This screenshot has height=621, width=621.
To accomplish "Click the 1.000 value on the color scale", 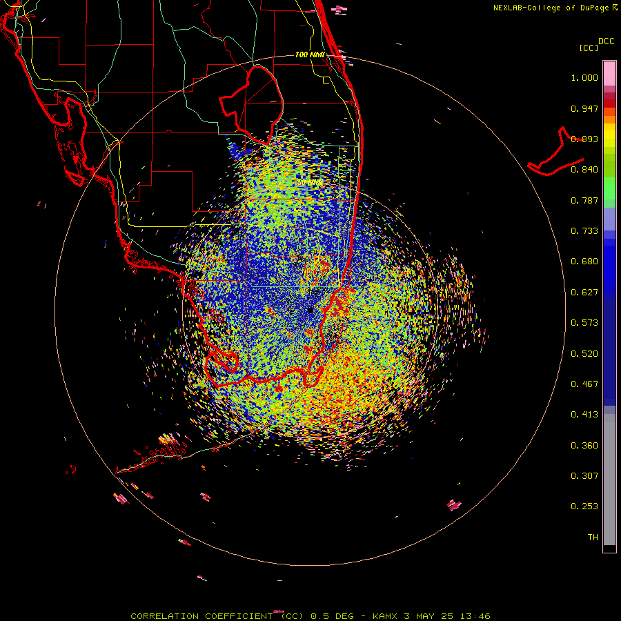I will 584,77.
